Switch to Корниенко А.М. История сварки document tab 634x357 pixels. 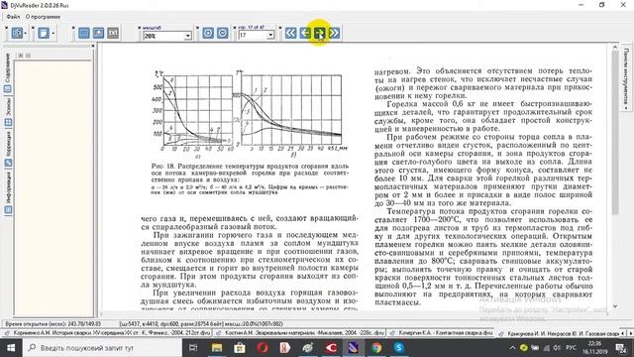107,333
